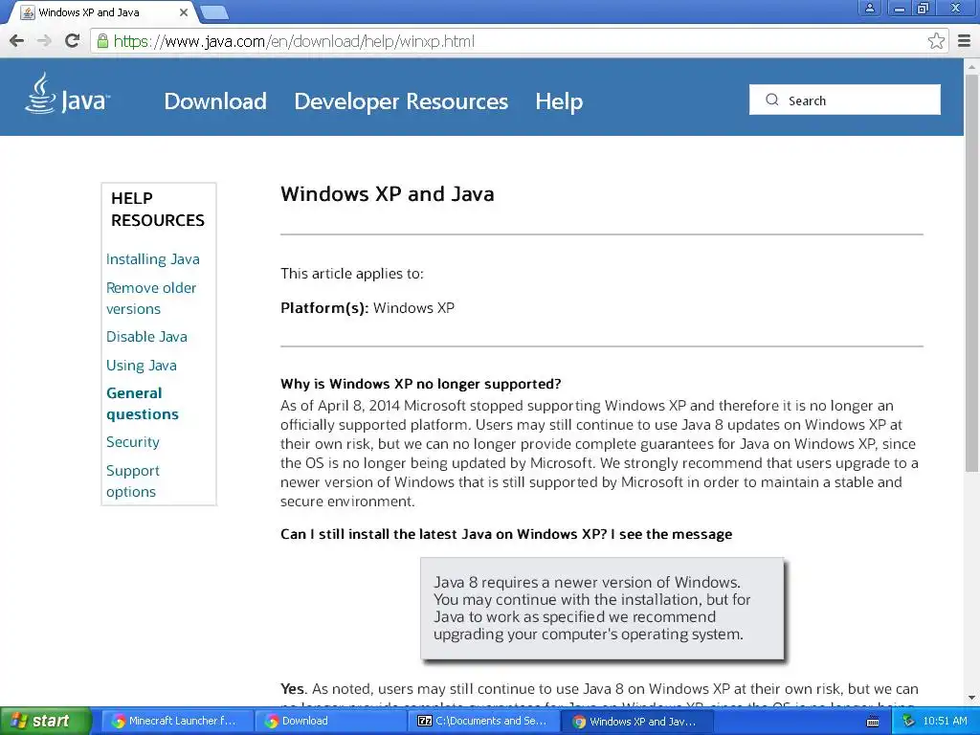This screenshot has width=980, height=735.
Task: Click the browser forward arrow
Action: [44, 41]
